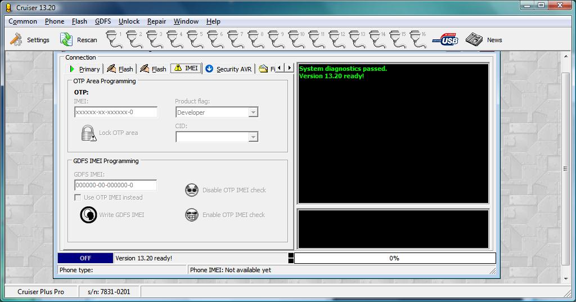Select cable port 13 icon
Image resolution: width=576 pixels, height=302 pixels.
356,39
